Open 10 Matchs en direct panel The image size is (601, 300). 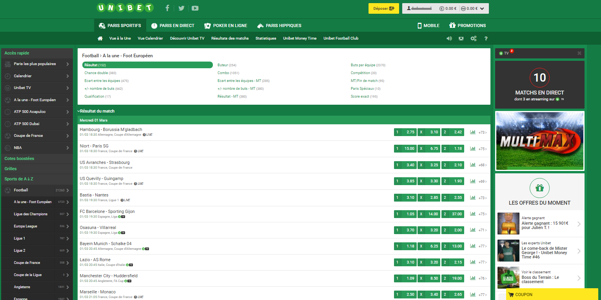tap(539, 85)
